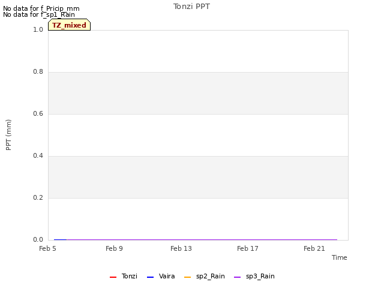Click the 'No data for f_Pricip_mm' message
Viewport: 384px width, 288px height.
[41, 8]
